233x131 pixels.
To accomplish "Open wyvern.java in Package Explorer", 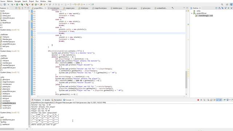I will pos(7,108).
